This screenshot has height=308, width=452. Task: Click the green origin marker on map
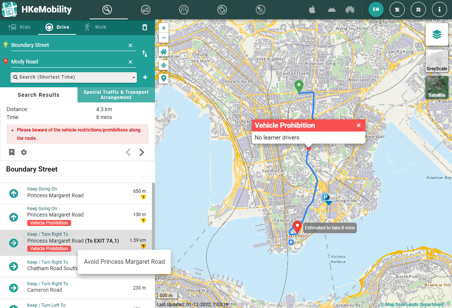point(299,87)
